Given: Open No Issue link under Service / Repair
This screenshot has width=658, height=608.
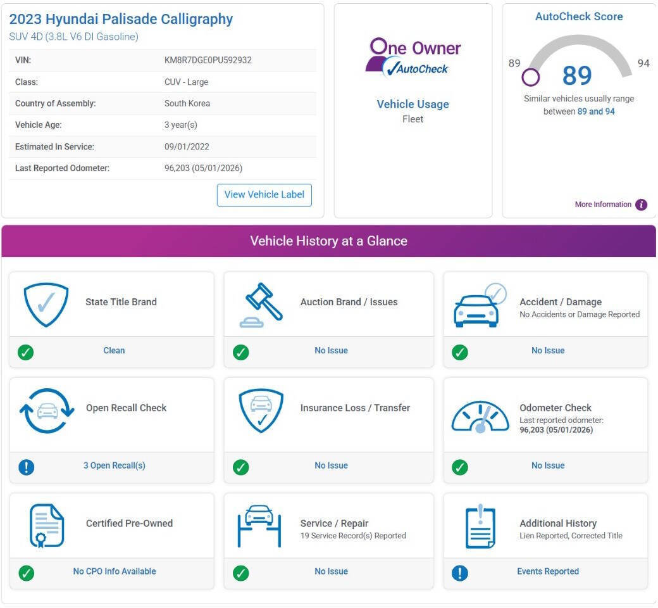Looking at the screenshot, I should click(331, 571).
